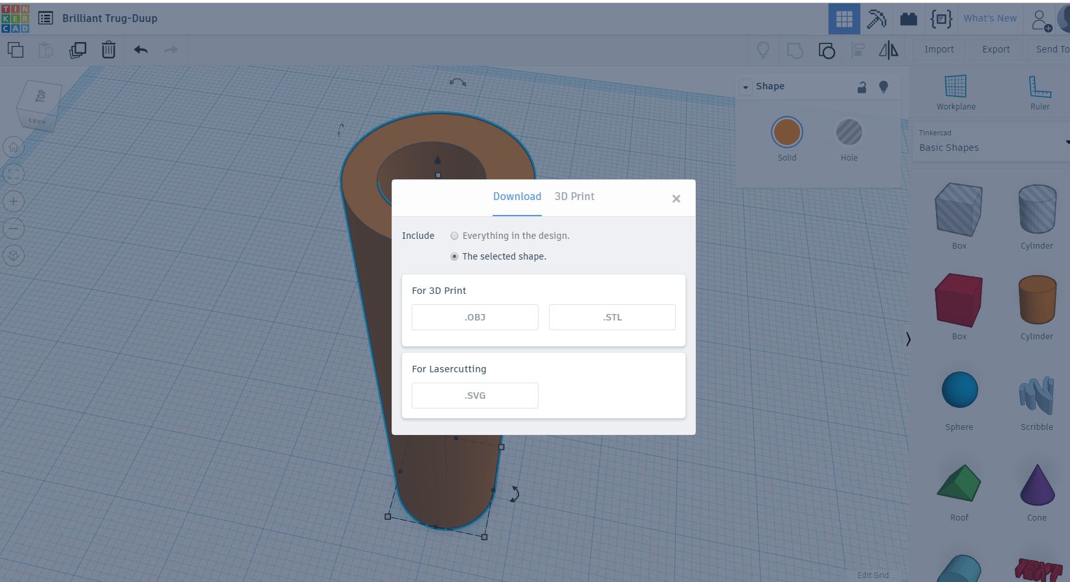Download the .STL file
1070x582 pixels.
click(x=612, y=317)
